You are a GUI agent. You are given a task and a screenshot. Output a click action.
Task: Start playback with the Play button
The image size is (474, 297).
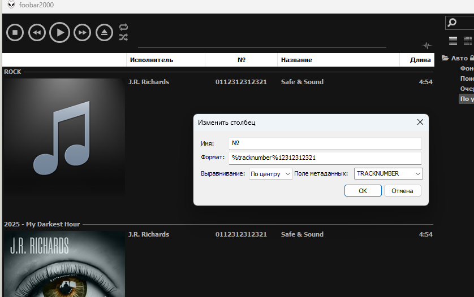[59, 33]
